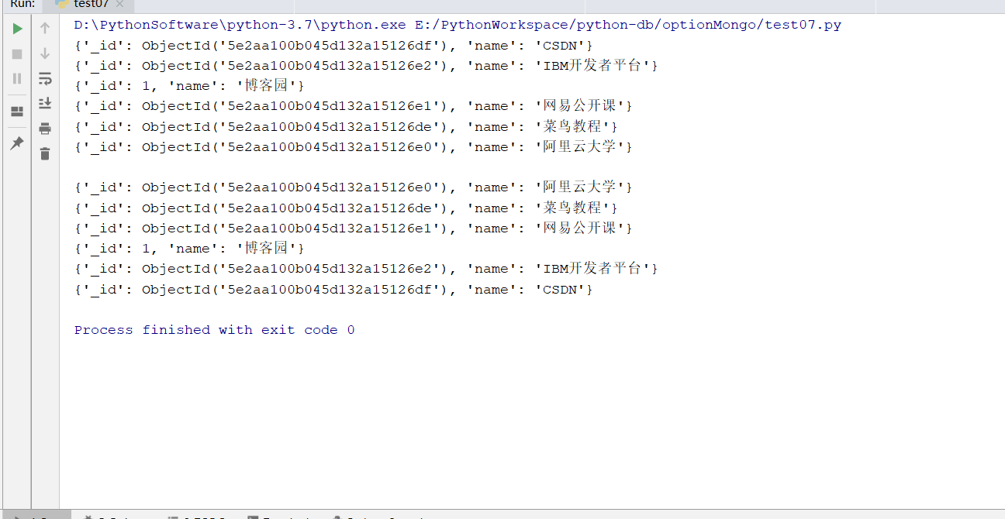This screenshot has width=1005, height=519.
Task: Click the Down the stack trace arrow
Action: tap(45, 53)
